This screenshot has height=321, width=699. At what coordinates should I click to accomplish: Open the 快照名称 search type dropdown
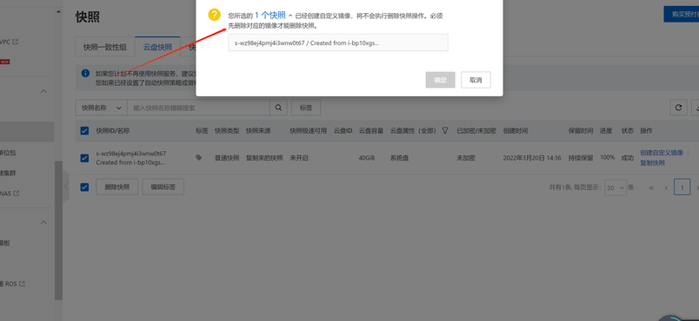click(x=101, y=108)
